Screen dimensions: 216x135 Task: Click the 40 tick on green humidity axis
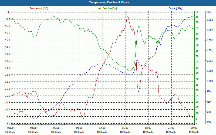pos(197,79)
